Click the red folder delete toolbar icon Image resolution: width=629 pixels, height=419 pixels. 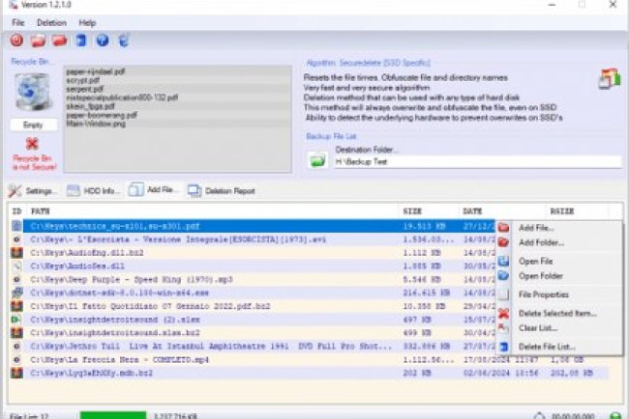click(x=38, y=41)
